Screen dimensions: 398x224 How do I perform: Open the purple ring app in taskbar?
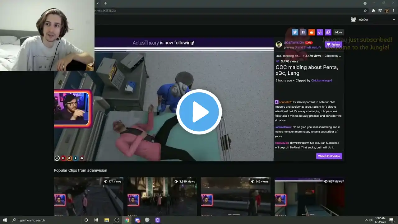(x=158, y=220)
